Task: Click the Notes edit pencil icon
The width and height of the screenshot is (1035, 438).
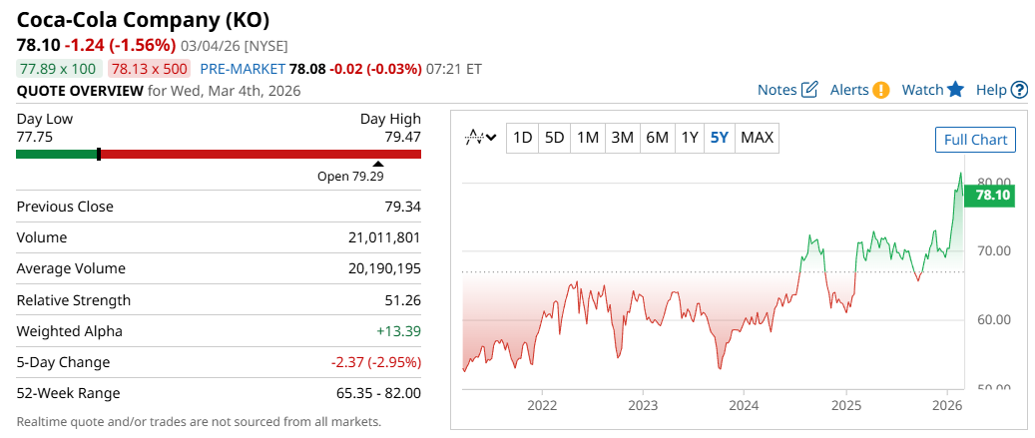Action: coord(809,90)
